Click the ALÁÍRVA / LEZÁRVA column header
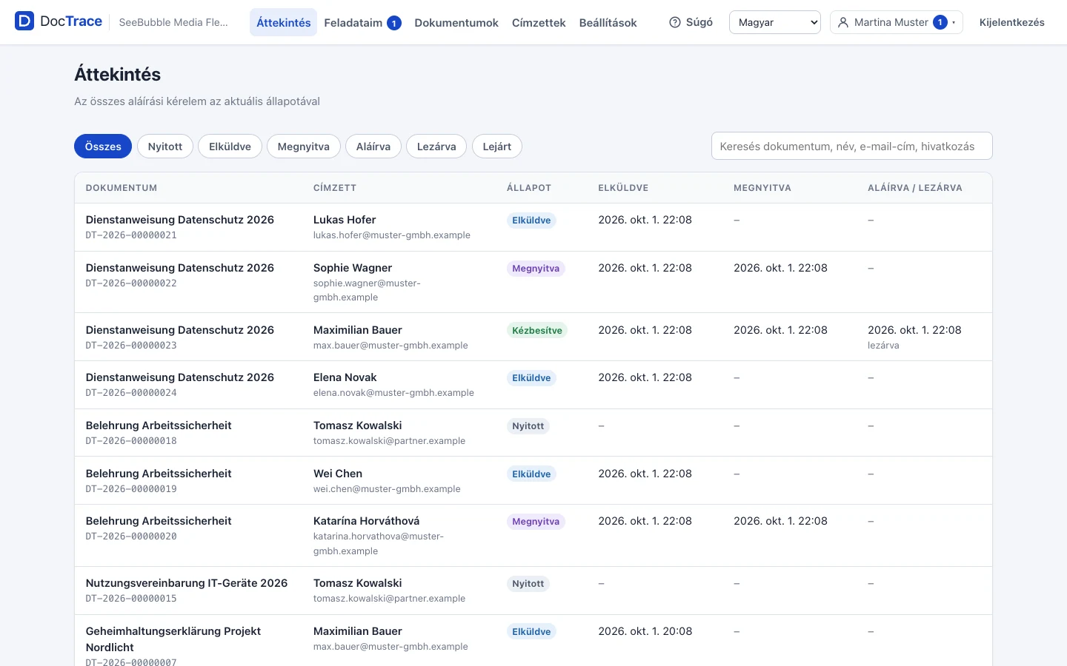This screenshot has width=1067, height=666. coord(915,188)
